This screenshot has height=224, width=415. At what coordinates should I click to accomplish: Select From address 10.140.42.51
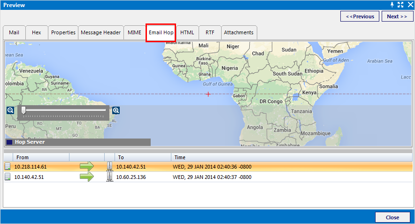29,177
